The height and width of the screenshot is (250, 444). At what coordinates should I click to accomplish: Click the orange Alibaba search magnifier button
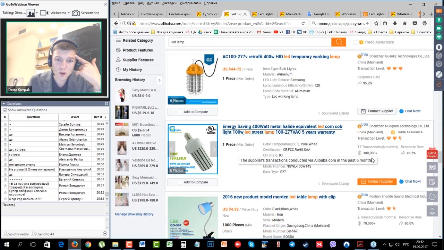click(x=339, y=42)
